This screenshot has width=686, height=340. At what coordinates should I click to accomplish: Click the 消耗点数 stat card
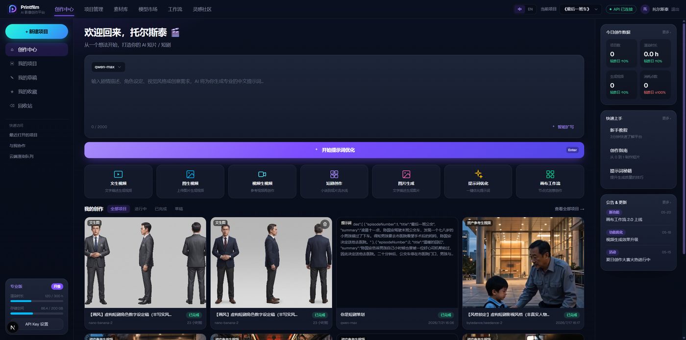655,85
